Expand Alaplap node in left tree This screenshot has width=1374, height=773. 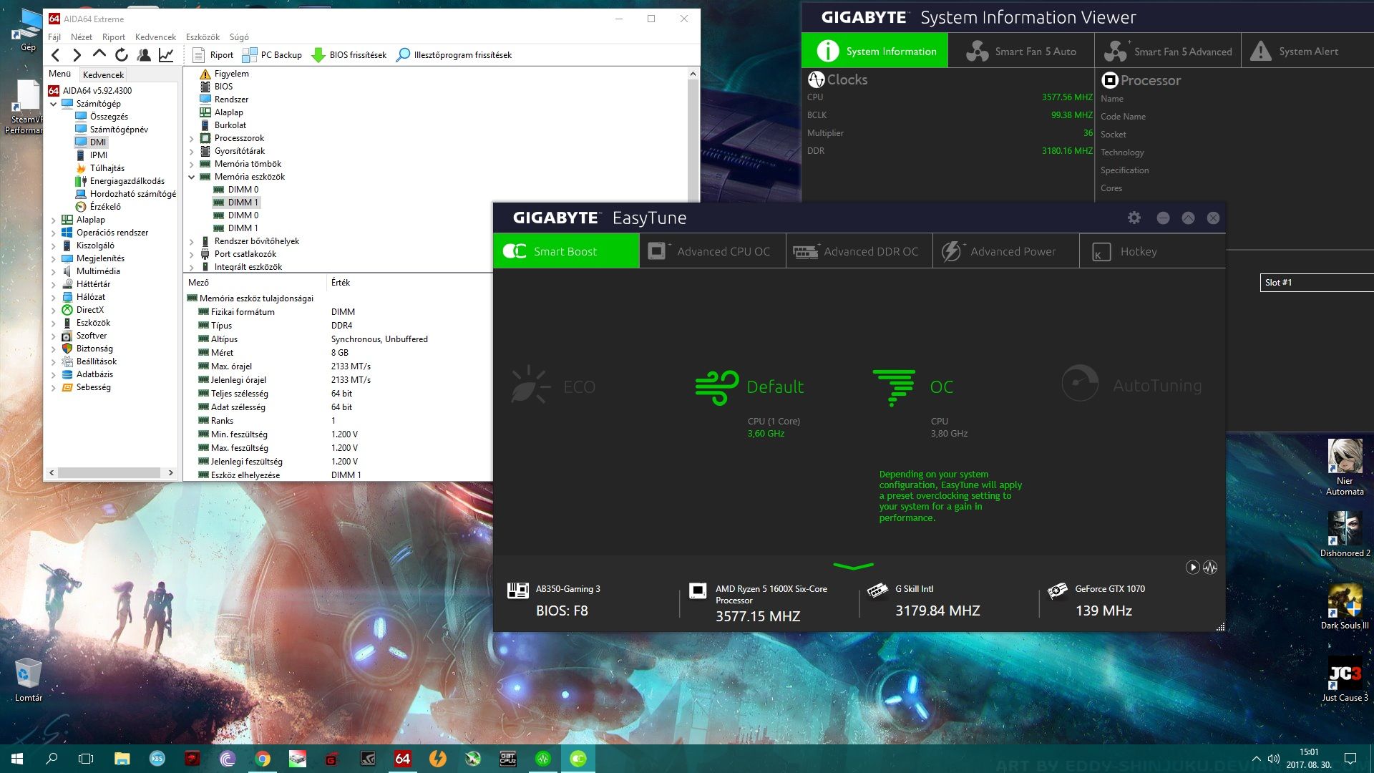[x=53, y=220]
